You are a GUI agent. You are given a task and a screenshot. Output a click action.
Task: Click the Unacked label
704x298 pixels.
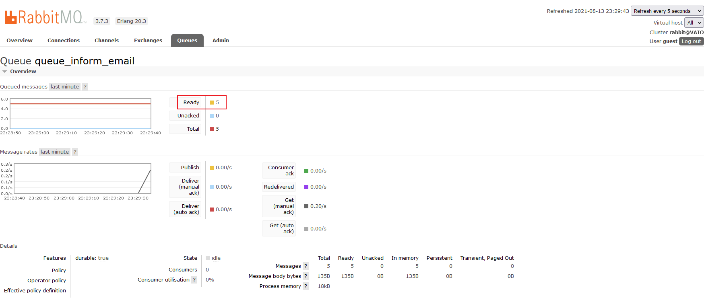[188, 115]
